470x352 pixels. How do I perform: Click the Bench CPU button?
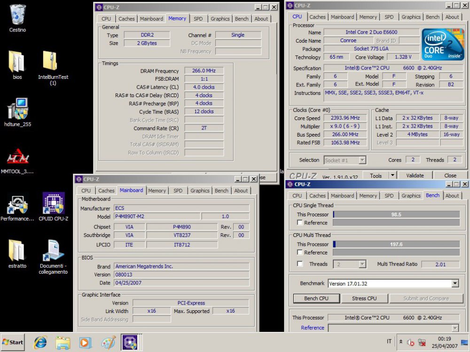click(x=316, y=298)
